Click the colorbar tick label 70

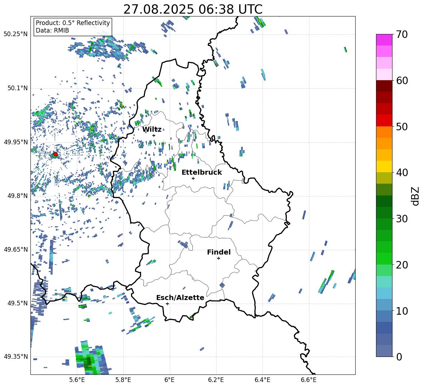pos(401,34)
